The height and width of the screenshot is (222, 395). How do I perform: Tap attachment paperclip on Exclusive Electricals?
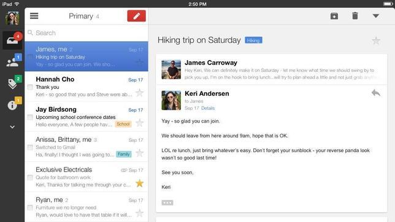coord(124,170)
